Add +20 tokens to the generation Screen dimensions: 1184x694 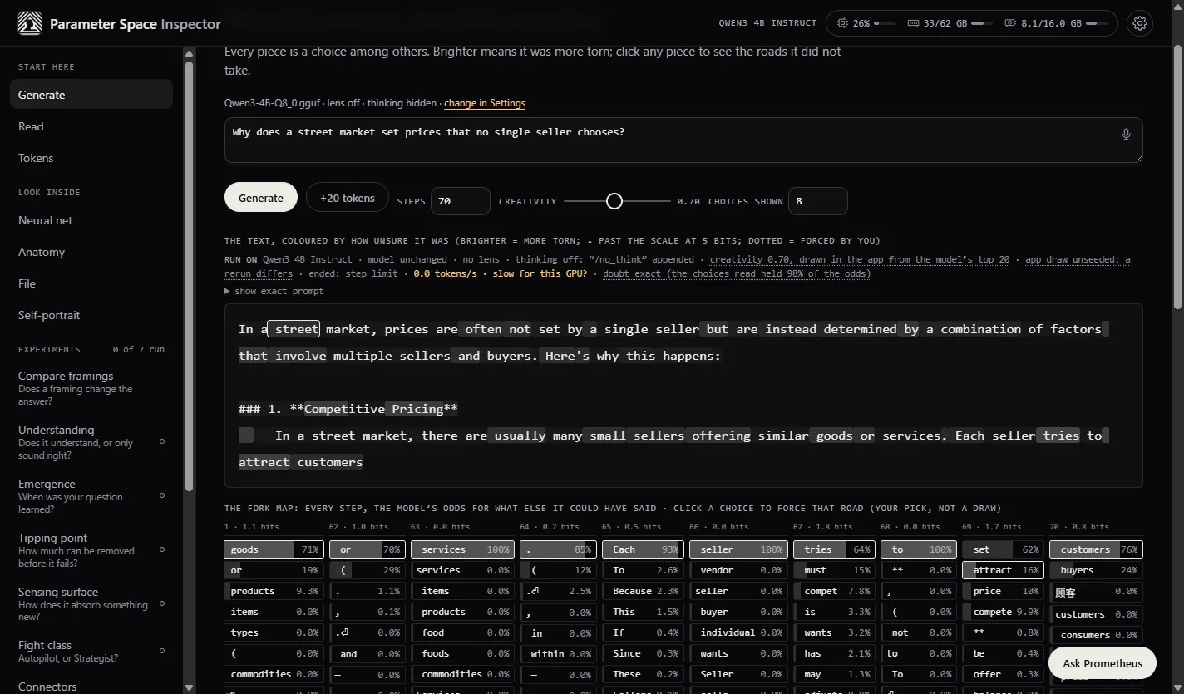pyautogui.click(x=348, y=198)
